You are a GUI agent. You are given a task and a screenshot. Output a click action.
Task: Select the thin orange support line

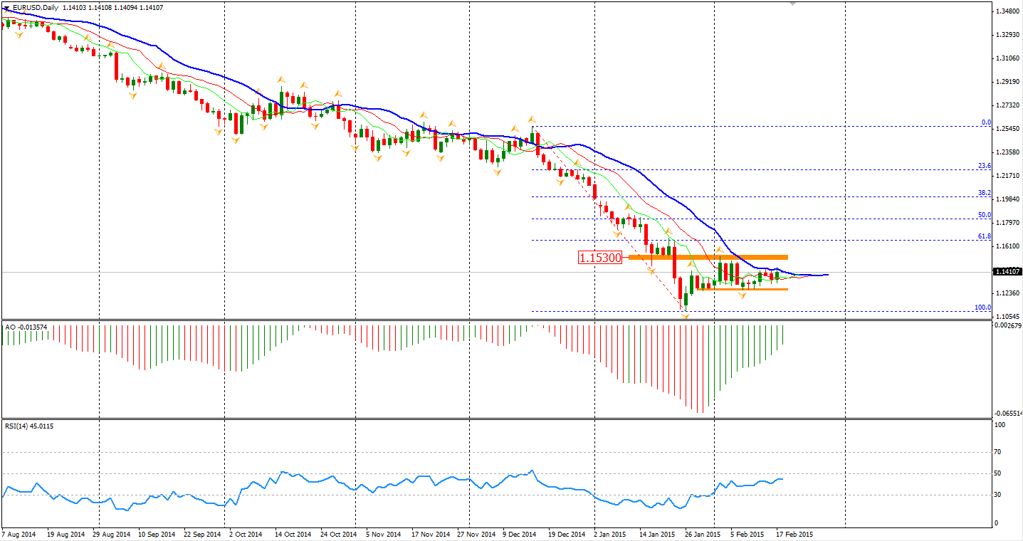coord(743,289)
